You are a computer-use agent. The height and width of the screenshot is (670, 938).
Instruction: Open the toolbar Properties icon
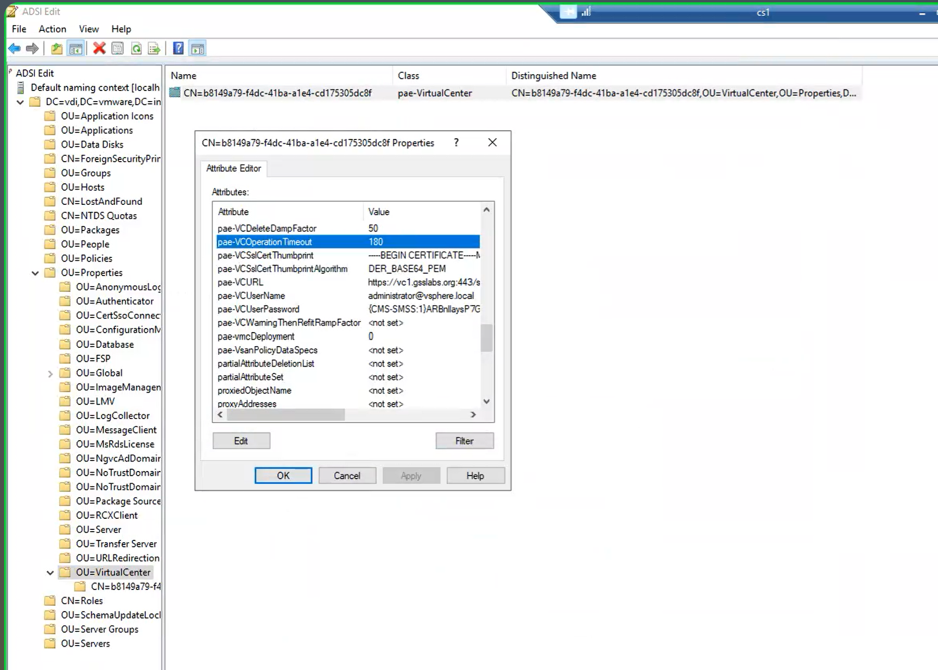(x=117, y=49)
